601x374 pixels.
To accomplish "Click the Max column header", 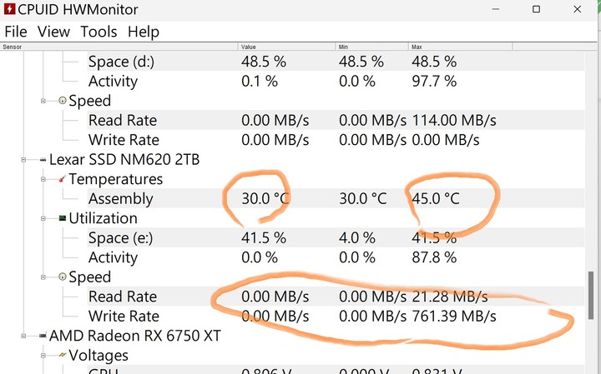I will pos(460,47).
